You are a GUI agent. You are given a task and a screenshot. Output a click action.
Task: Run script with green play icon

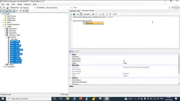78,14
